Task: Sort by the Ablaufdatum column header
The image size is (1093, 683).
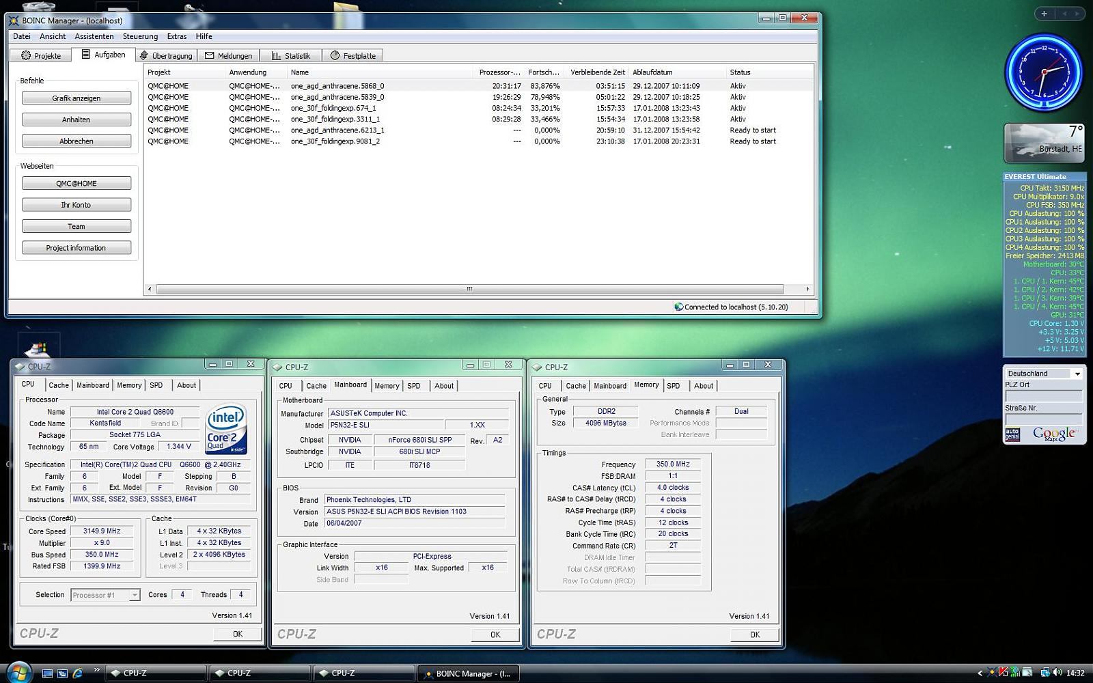Action: (x=676, y=72)
